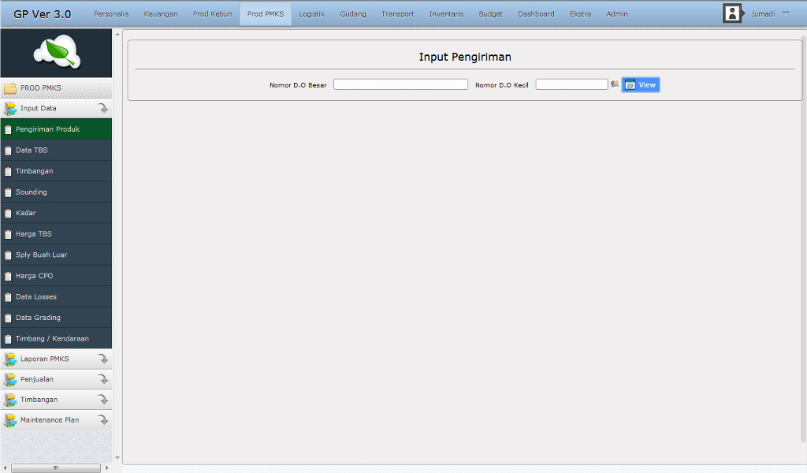Click the Data TBS clipboard icon
This screenshot has width=807, height=473.
click(x=8, y=151)
